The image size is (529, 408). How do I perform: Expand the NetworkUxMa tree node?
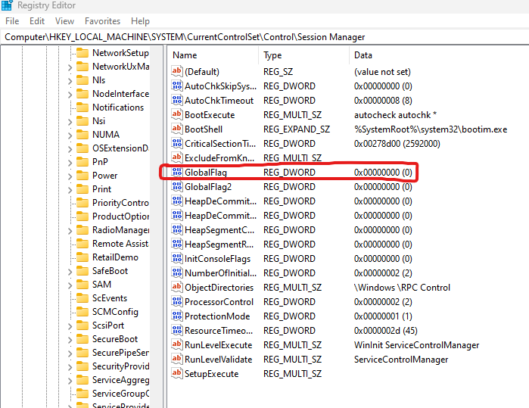pos(70,67)
